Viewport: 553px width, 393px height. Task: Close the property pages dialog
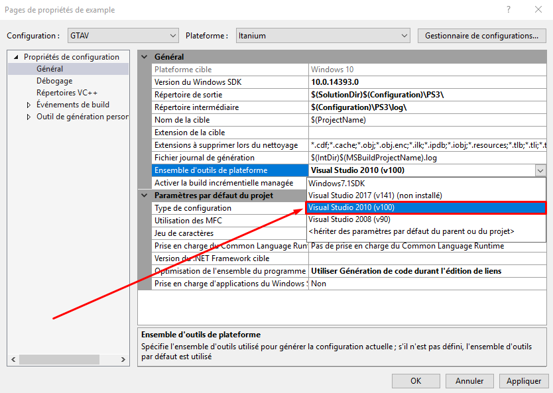coord(538,9)
